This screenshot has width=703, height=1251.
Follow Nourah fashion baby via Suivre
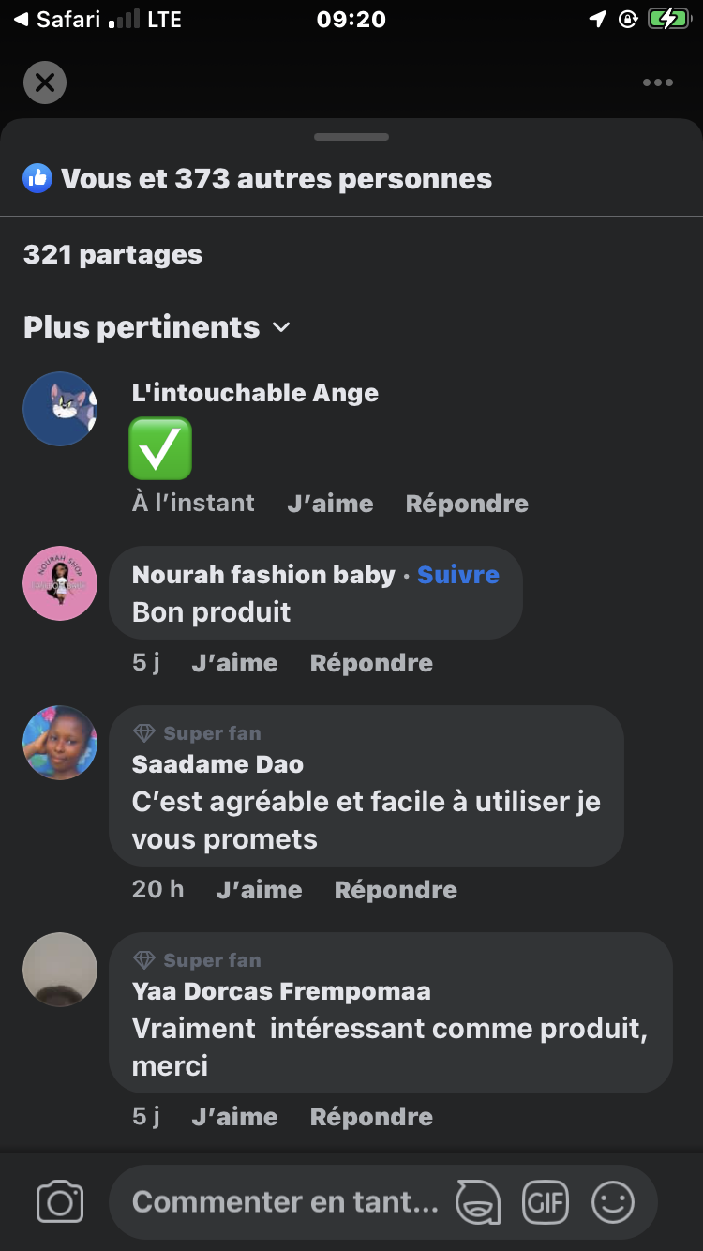[457, 575]
